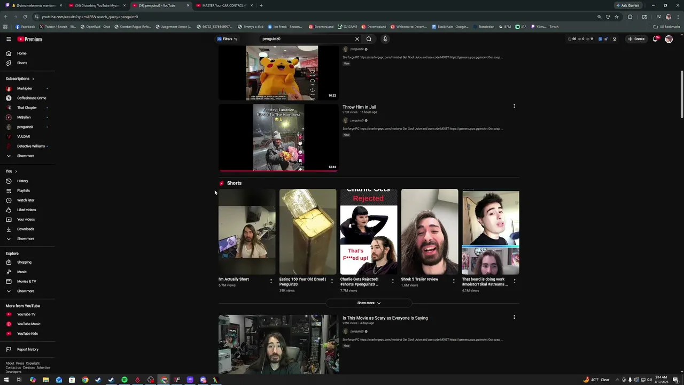The image size is (684, 385).
Task: Open YouTube Music link
Action: 27,324
